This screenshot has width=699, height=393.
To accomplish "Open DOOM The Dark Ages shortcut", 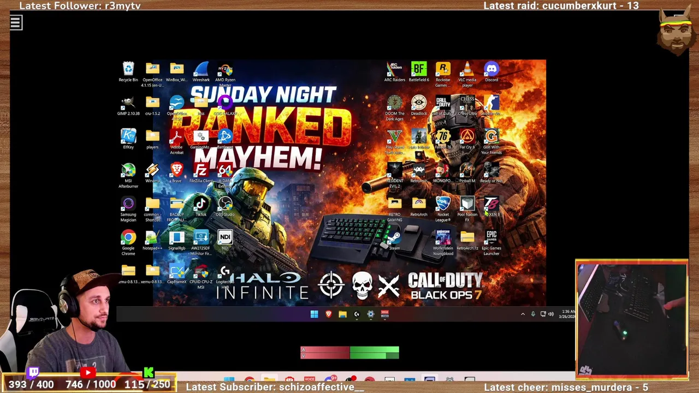I will [x=394, y=108].
